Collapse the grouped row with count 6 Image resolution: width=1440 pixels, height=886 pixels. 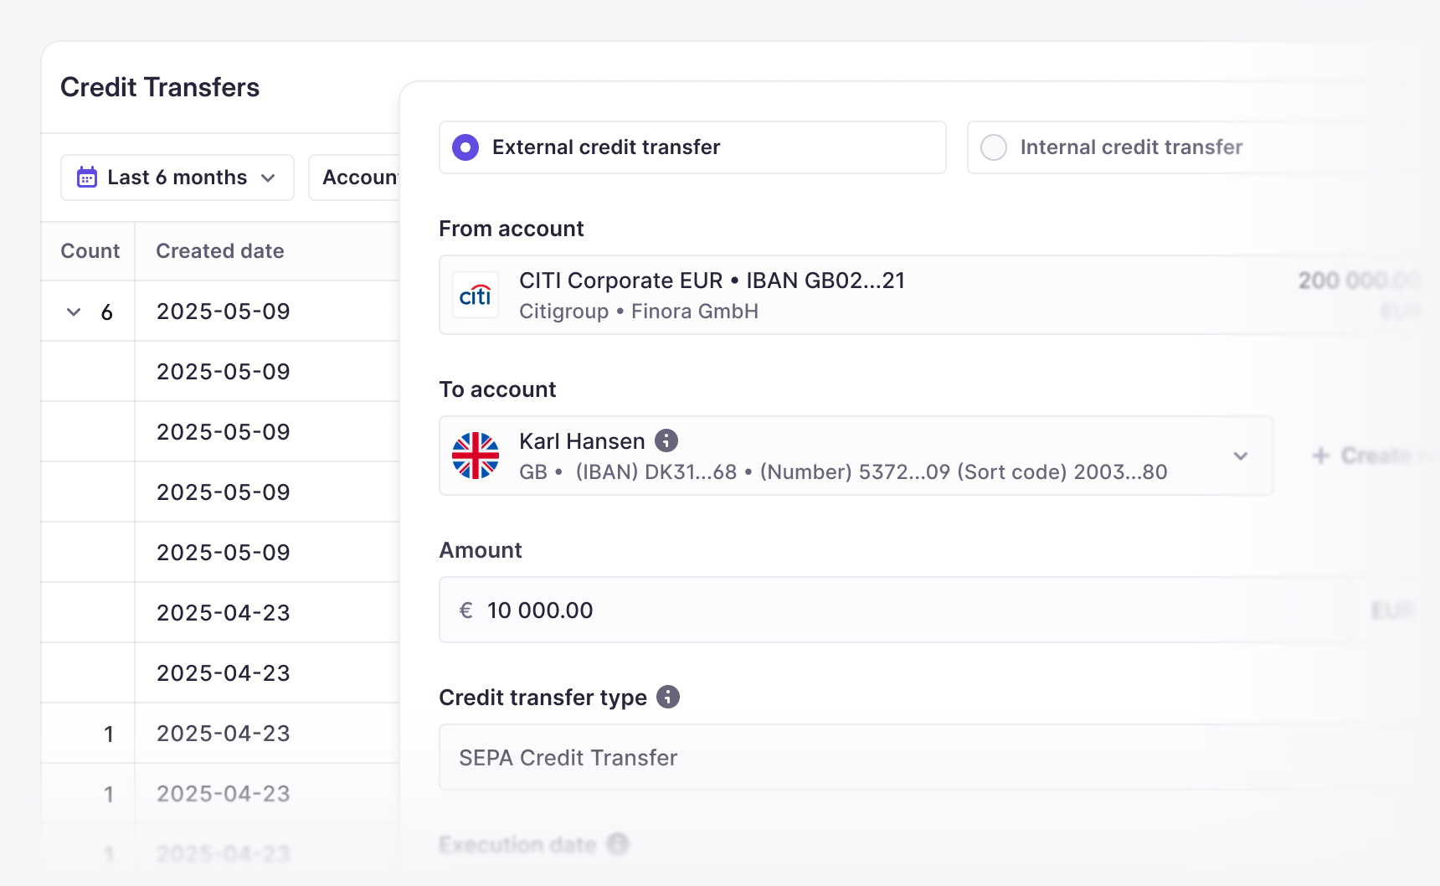click(74, 312)
